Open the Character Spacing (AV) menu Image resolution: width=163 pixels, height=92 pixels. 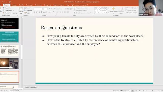[46, 12]
